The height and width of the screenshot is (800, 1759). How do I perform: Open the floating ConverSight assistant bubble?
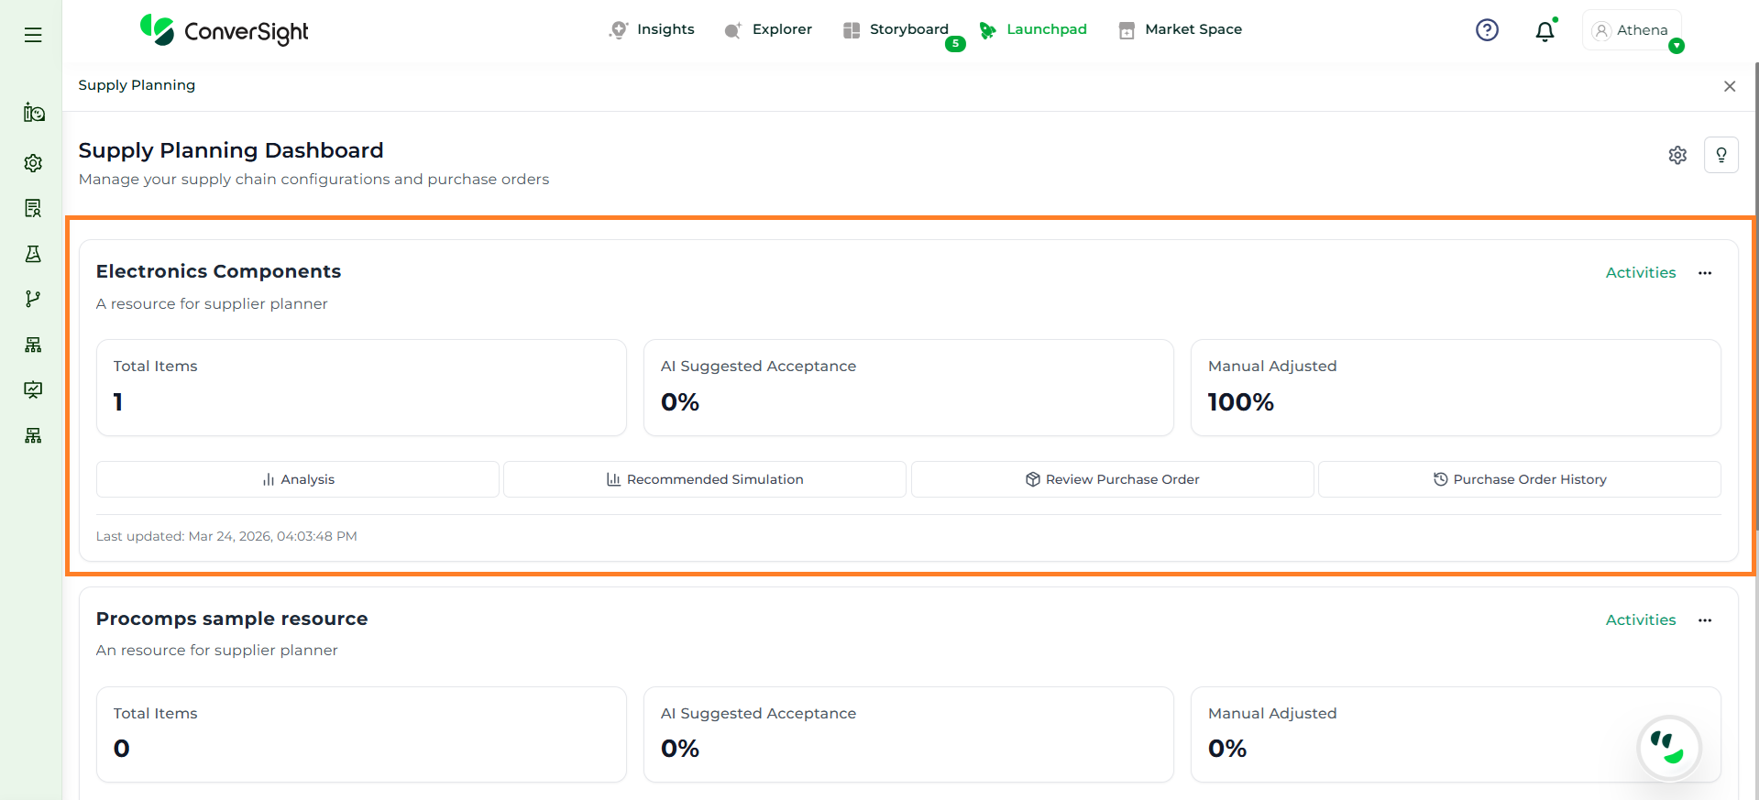pos(1668,748)
